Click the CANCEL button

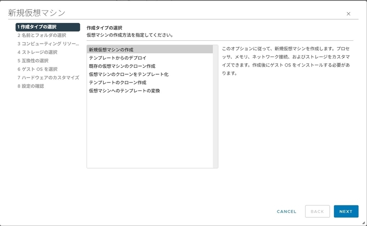(x=286, y=211)
